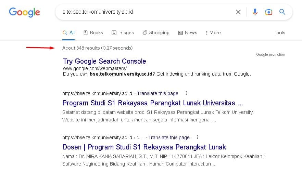Click the Images tab picture icon

coord(114,33)
